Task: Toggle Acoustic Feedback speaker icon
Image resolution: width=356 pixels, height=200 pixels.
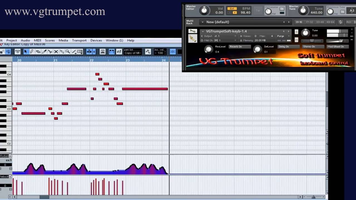Action: tap(8, 52)
